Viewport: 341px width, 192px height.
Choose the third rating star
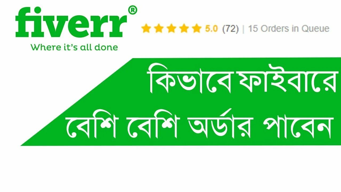(x=171, y=28)
